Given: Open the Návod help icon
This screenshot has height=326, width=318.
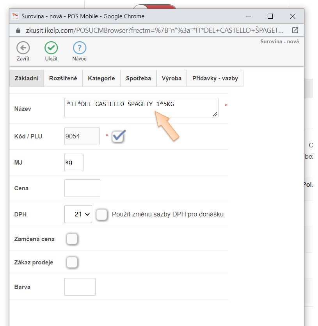Looking at the screenshot, I should coord(80,48).
